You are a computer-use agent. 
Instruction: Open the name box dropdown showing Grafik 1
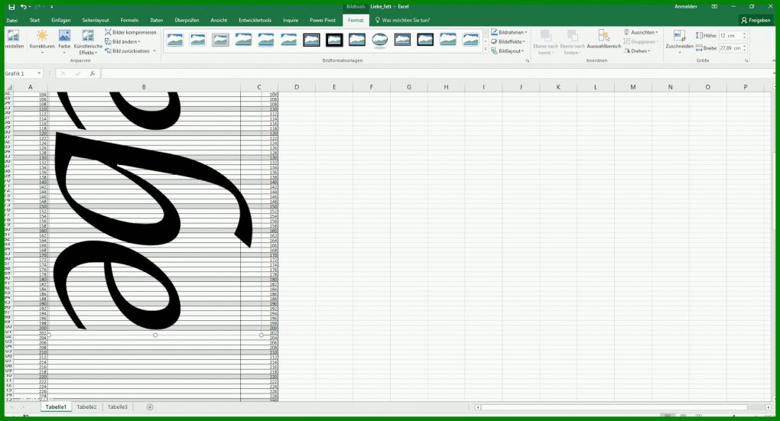39,73
